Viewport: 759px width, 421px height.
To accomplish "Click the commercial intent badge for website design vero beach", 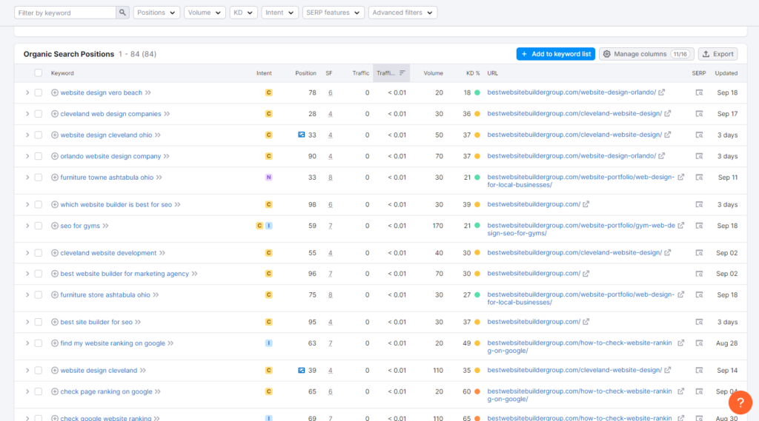I will pos(268,92).
